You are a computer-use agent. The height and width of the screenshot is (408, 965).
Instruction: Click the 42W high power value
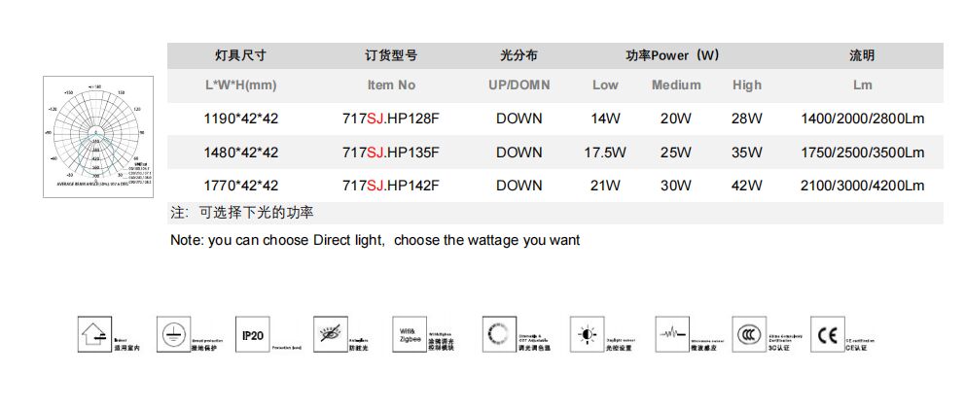[x=747, y=186]
